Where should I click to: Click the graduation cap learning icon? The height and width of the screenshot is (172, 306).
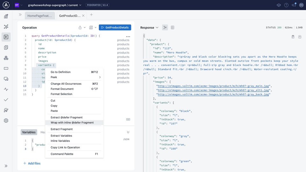coord(279,5)
